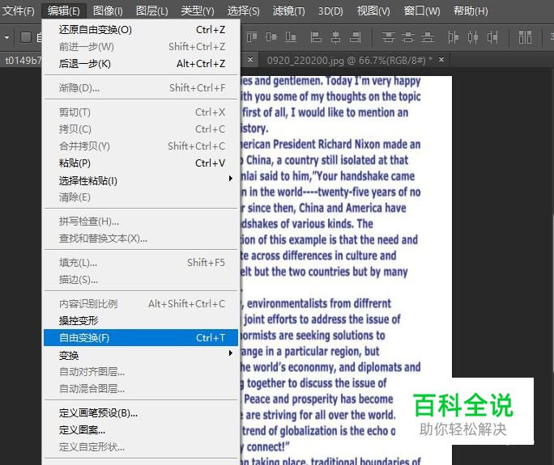Viewport: 554px width, 465px height.
Task: Click the distribute top edges icon
Action: [390, 37]
